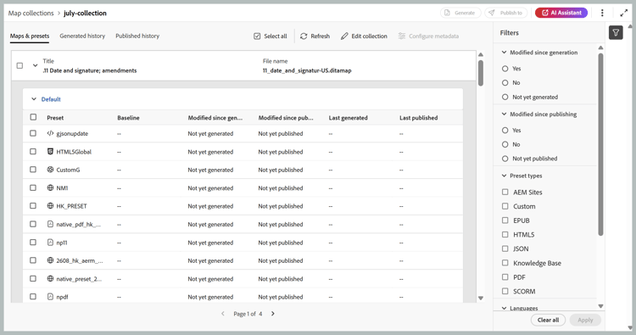The image size is (636, 335).
Task: Click the Refresh circular arrows icon
Action: [x=304, y=36]
